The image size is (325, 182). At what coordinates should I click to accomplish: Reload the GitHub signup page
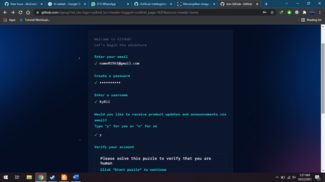point(20,12)
